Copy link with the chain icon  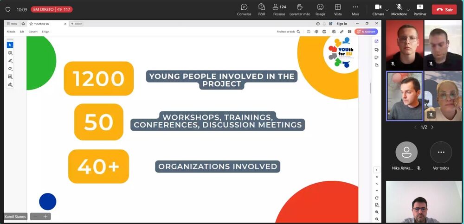[x=342, y=32]
